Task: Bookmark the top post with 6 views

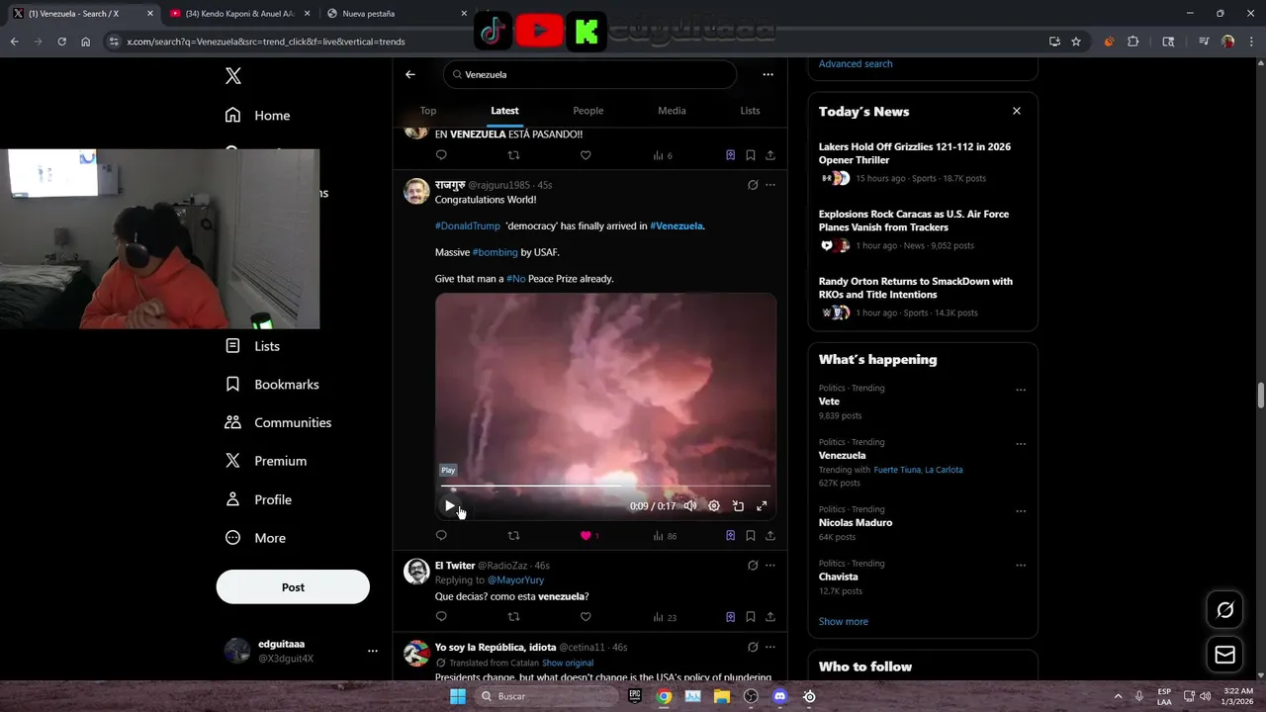Action: (751, 155)
